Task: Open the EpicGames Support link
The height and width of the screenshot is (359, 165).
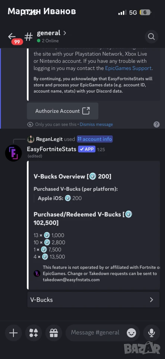Action: coord(128,68)
